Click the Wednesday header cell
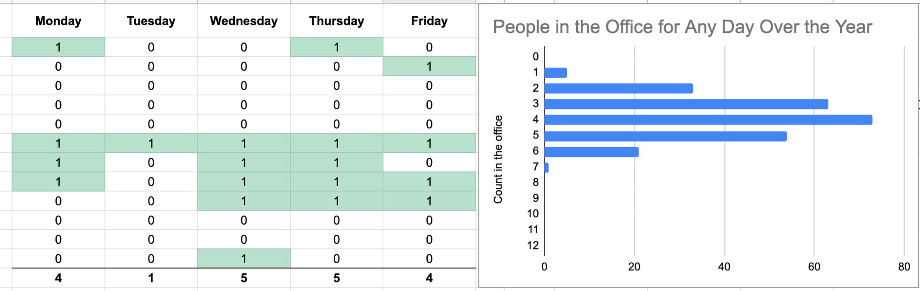The height and width of the screenshot is (291, 920). [x=243, y=21]
